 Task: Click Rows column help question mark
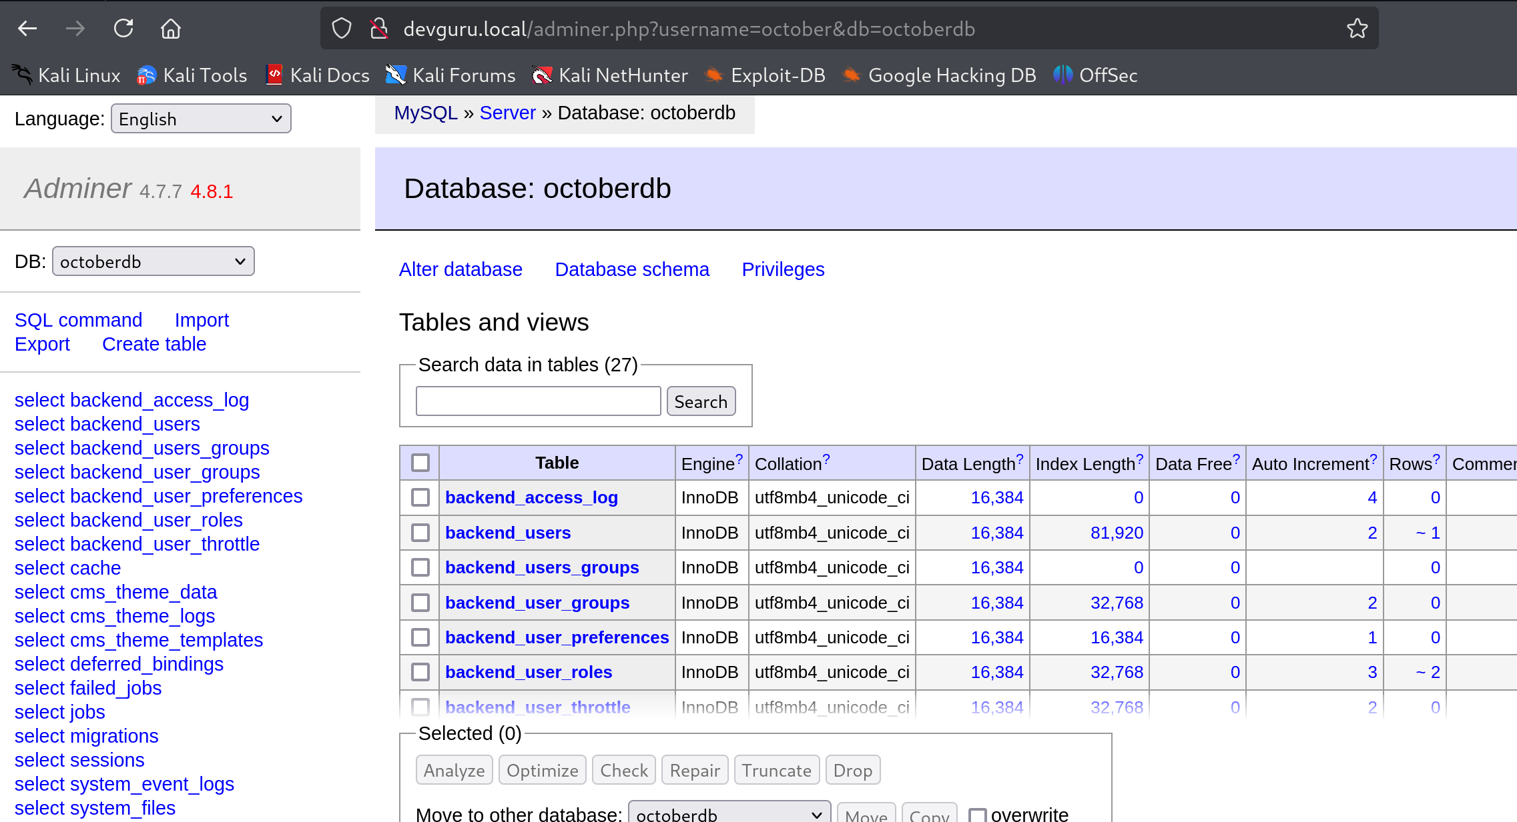(1436, 459)
